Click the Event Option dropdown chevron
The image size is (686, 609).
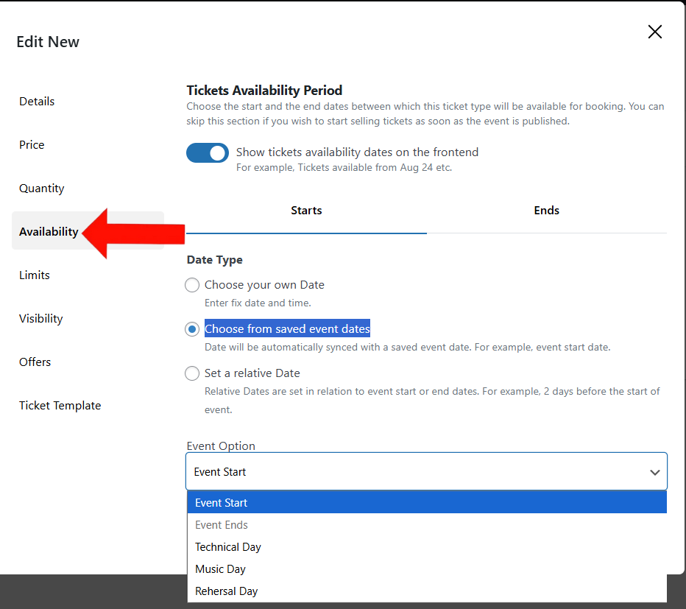[x=654, y=473]
